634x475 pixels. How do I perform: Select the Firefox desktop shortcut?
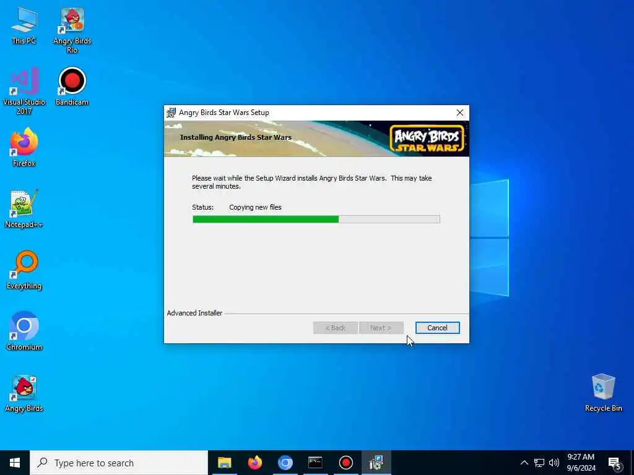pyautogui.click(x=24, y=147)
